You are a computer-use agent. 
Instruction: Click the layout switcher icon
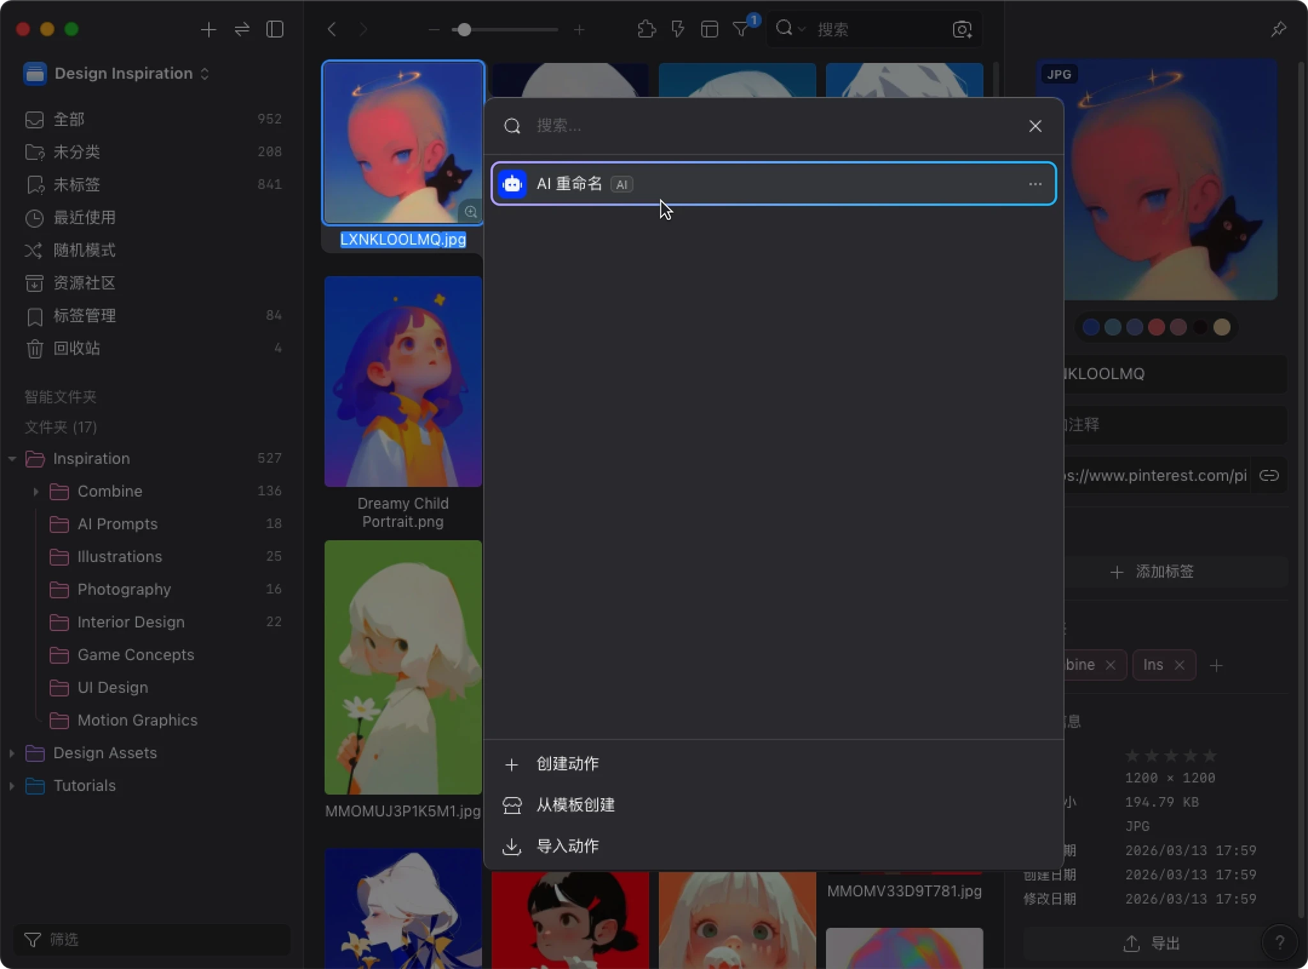point(709,29)
